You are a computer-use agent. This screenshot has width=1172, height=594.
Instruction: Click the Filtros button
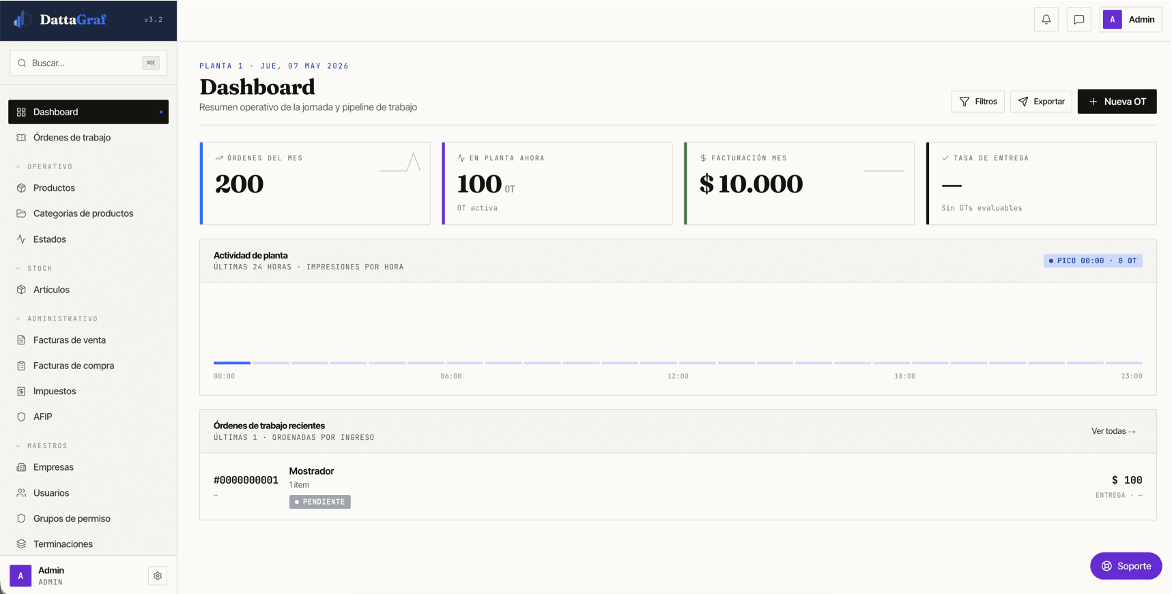(x=977, y=102)
